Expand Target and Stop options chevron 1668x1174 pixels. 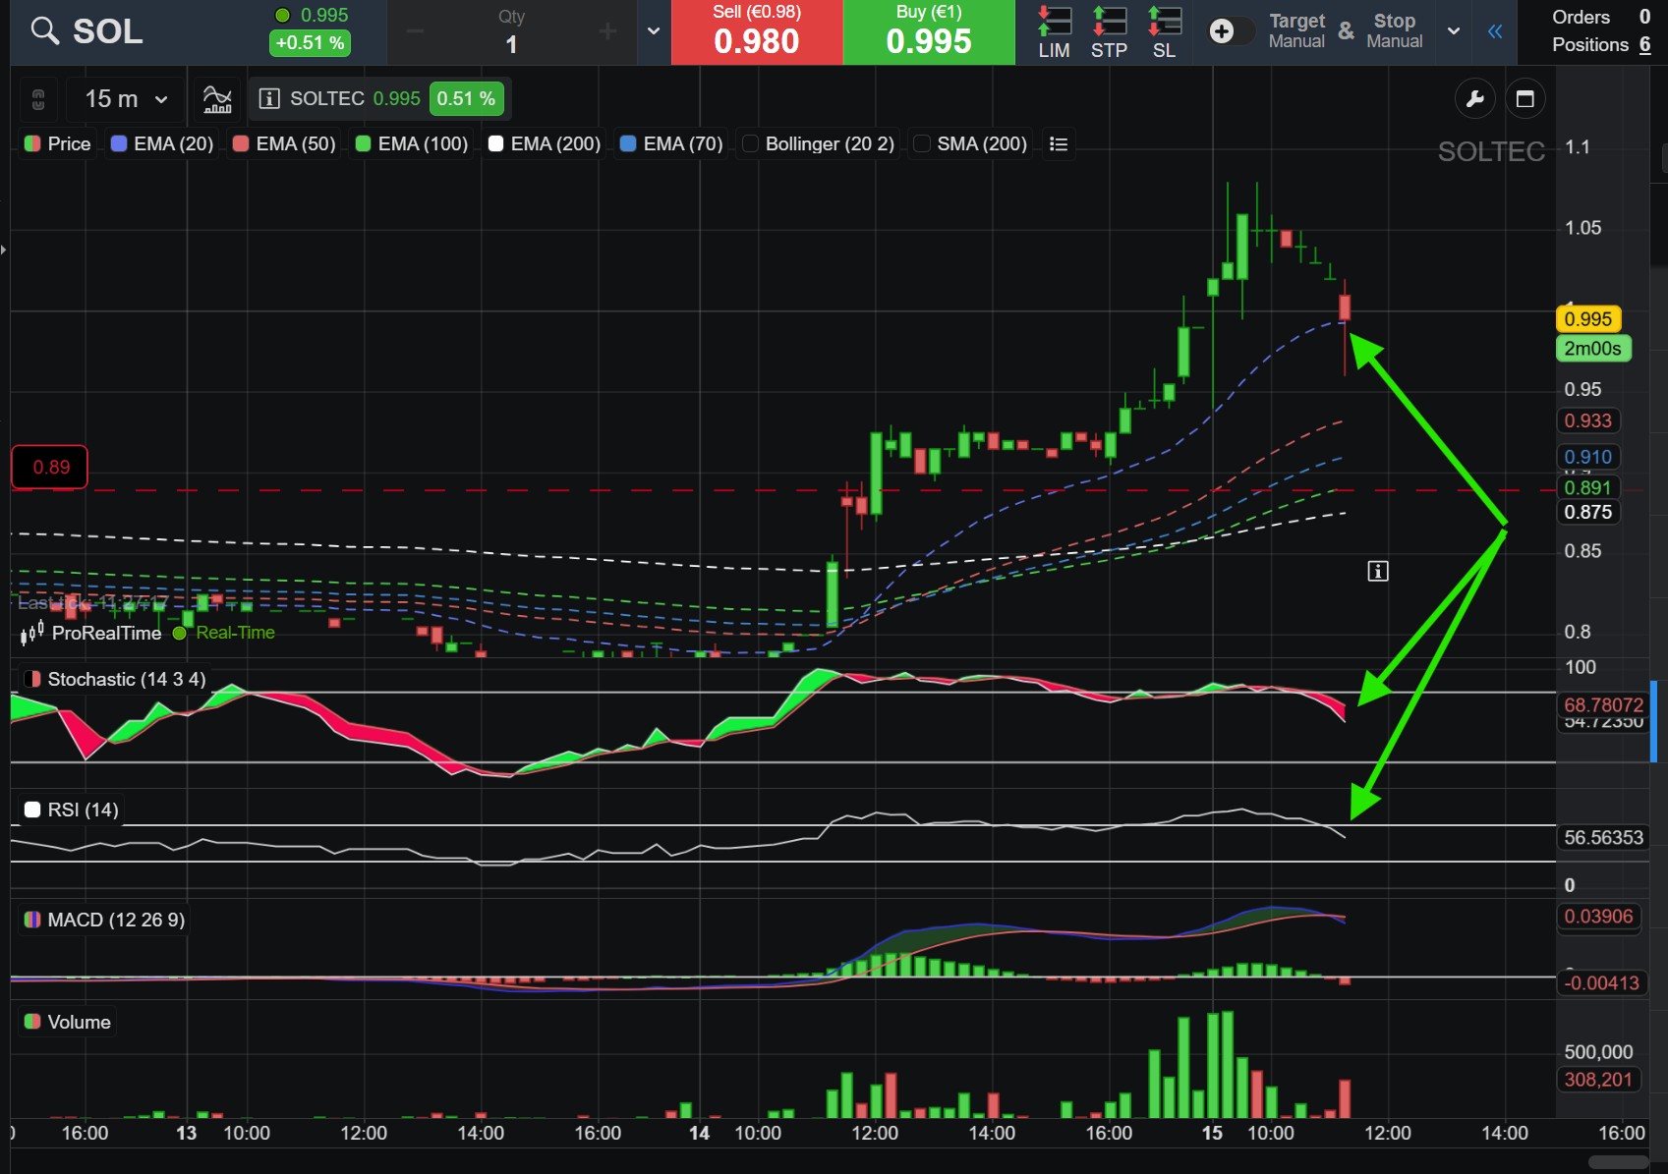1453,31
